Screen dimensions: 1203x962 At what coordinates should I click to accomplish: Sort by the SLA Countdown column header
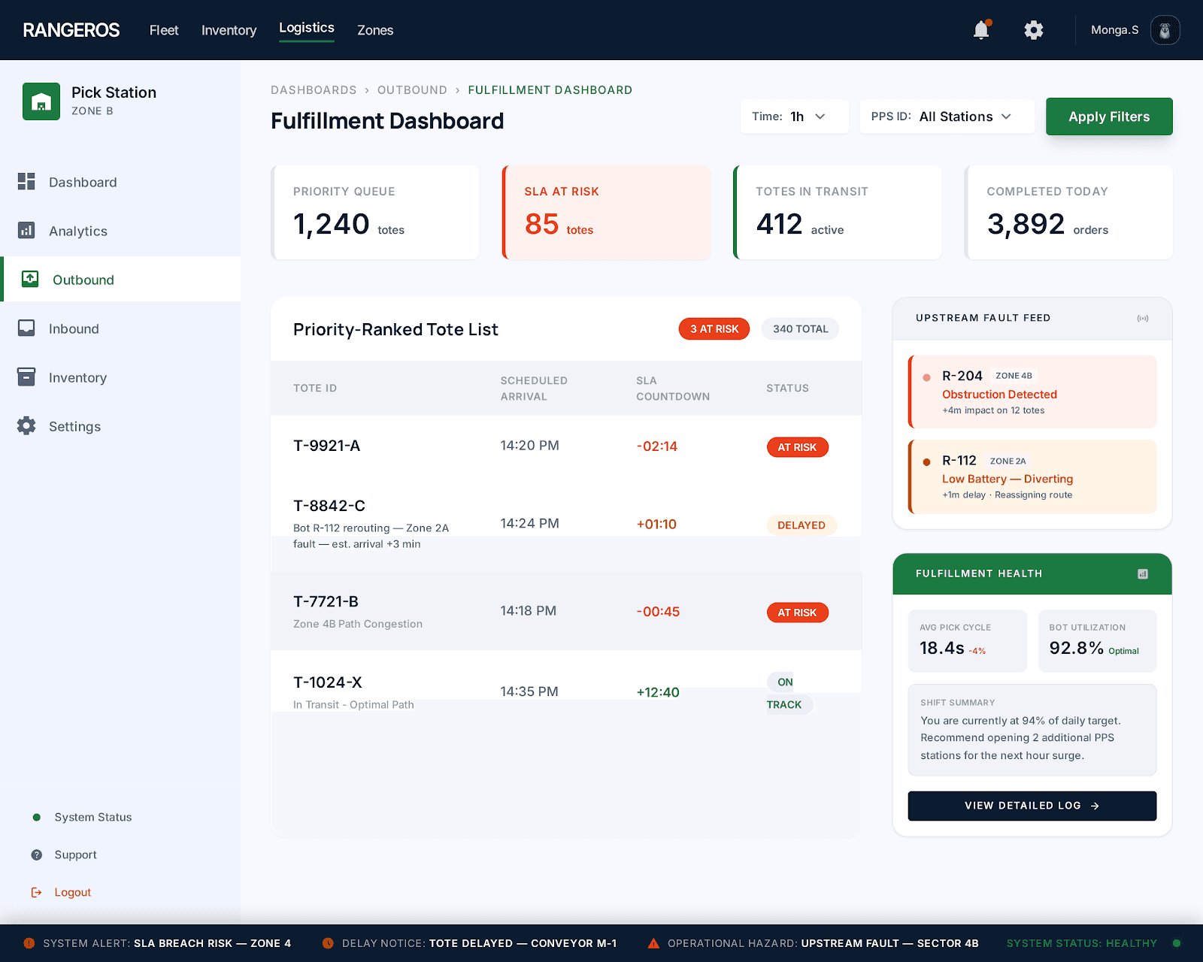673,389
